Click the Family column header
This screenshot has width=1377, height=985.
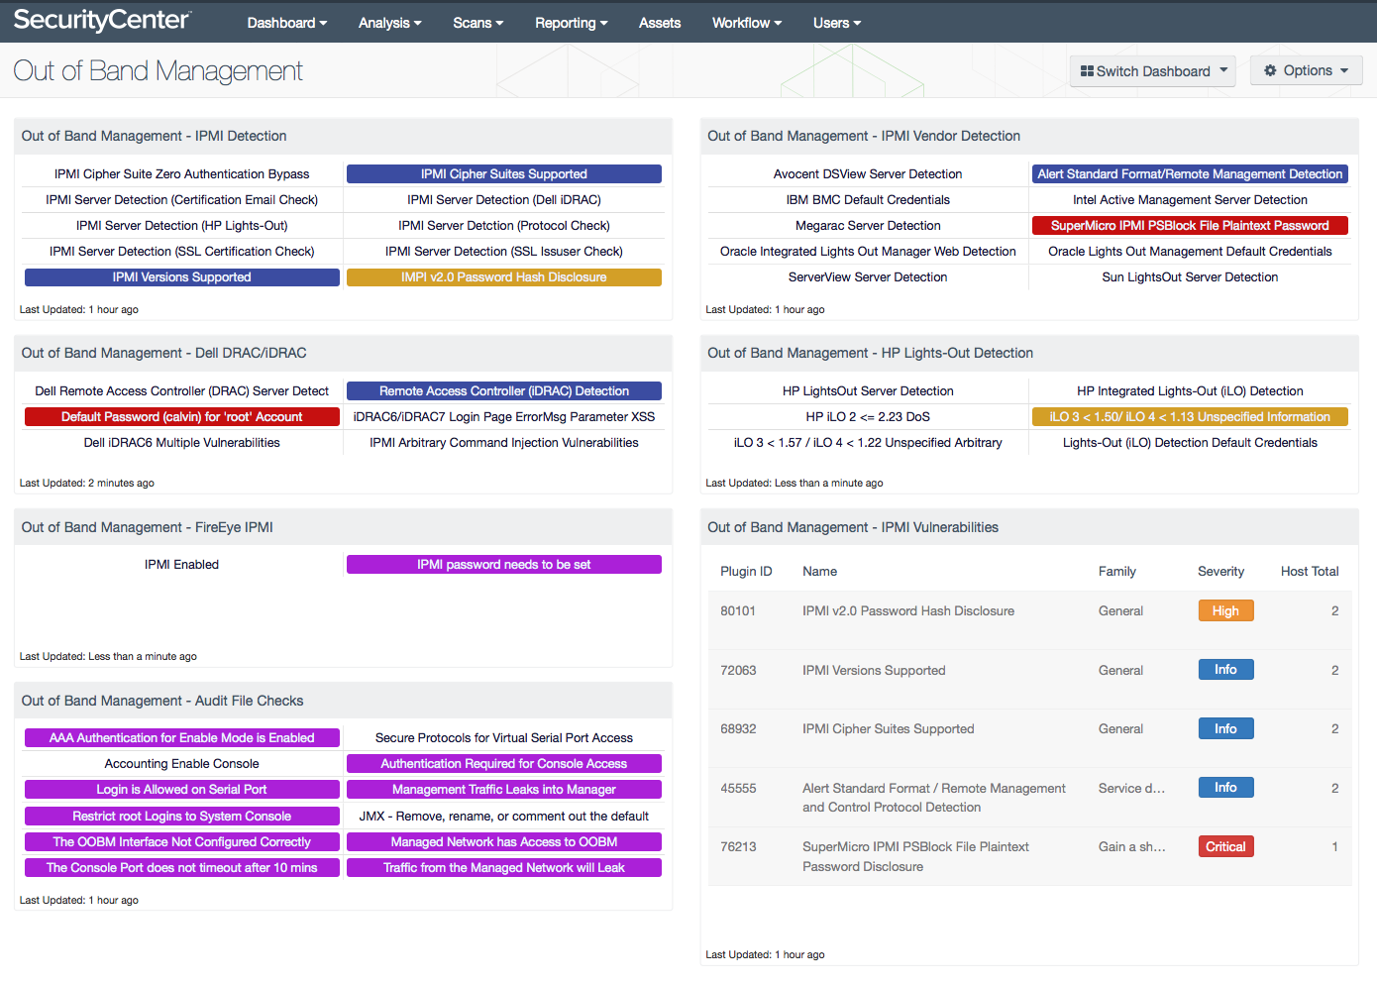(x=1117, y=572)
